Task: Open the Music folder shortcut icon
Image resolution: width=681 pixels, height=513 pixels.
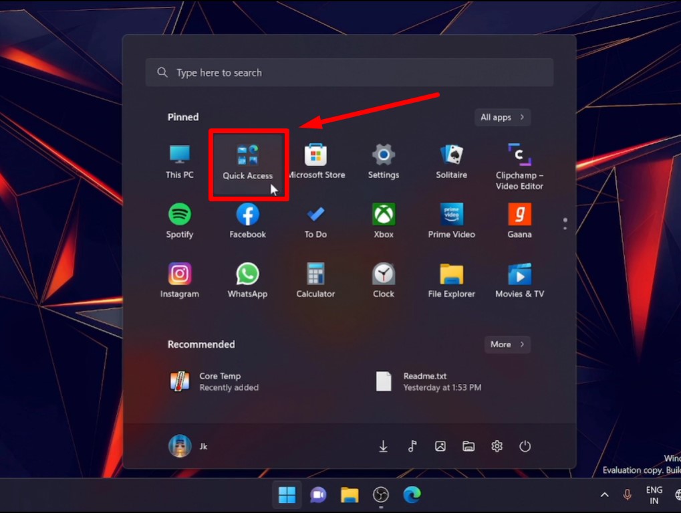Action: pos(412,447)
